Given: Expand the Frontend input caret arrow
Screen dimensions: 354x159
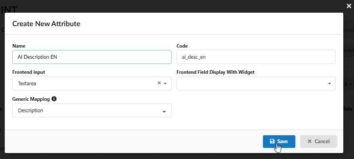Looking at the screenshot, I should (165, 84).
